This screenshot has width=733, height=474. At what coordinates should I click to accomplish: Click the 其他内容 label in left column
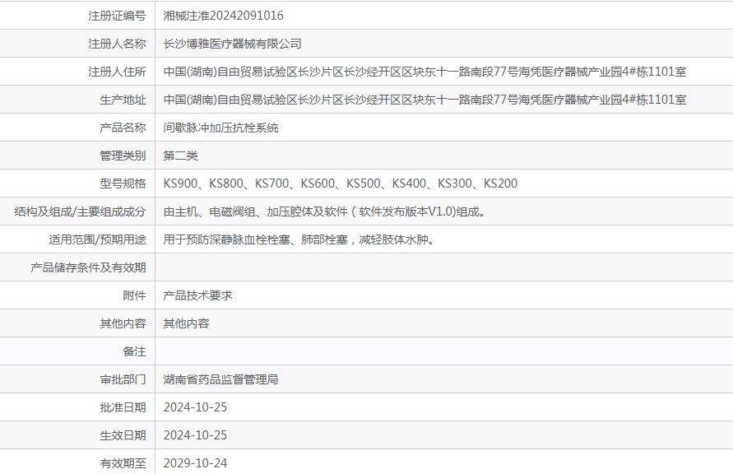[123, 323]
